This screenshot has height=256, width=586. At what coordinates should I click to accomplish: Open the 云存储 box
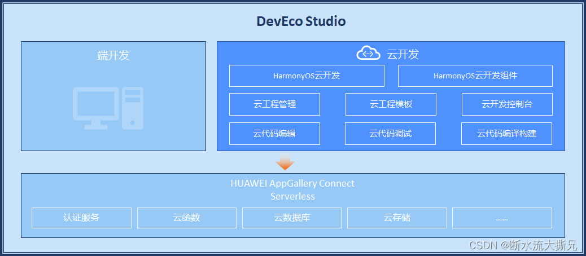tap(397, 218)
